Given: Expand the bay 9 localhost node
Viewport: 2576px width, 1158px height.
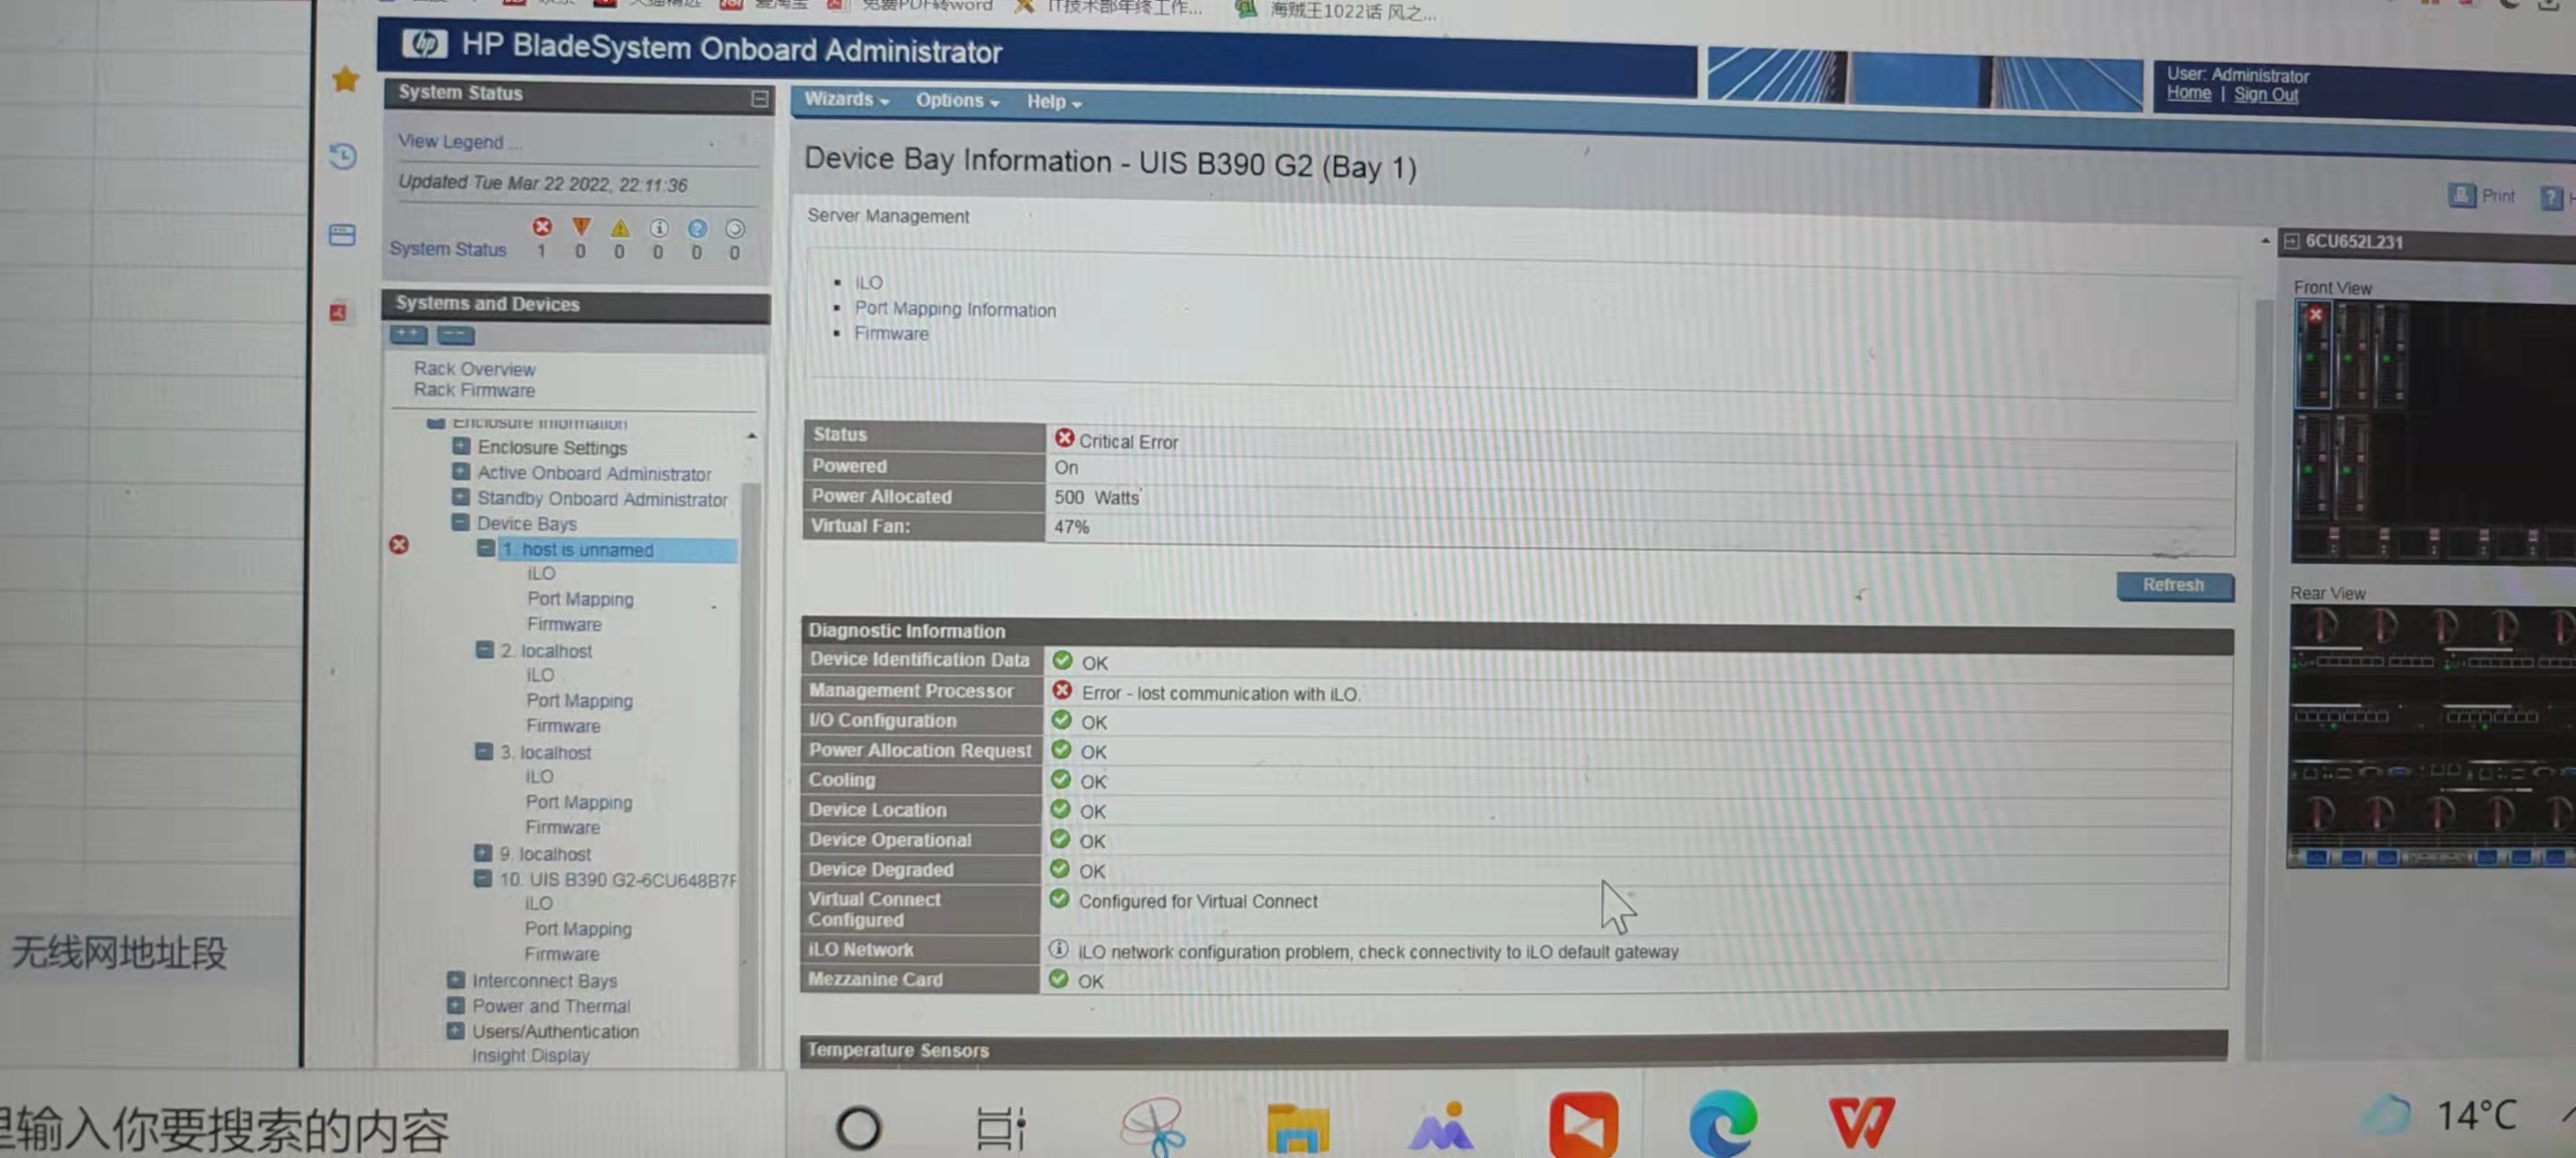Looking at the screenshot, I should pyautogui.click(x=482, y=853).
